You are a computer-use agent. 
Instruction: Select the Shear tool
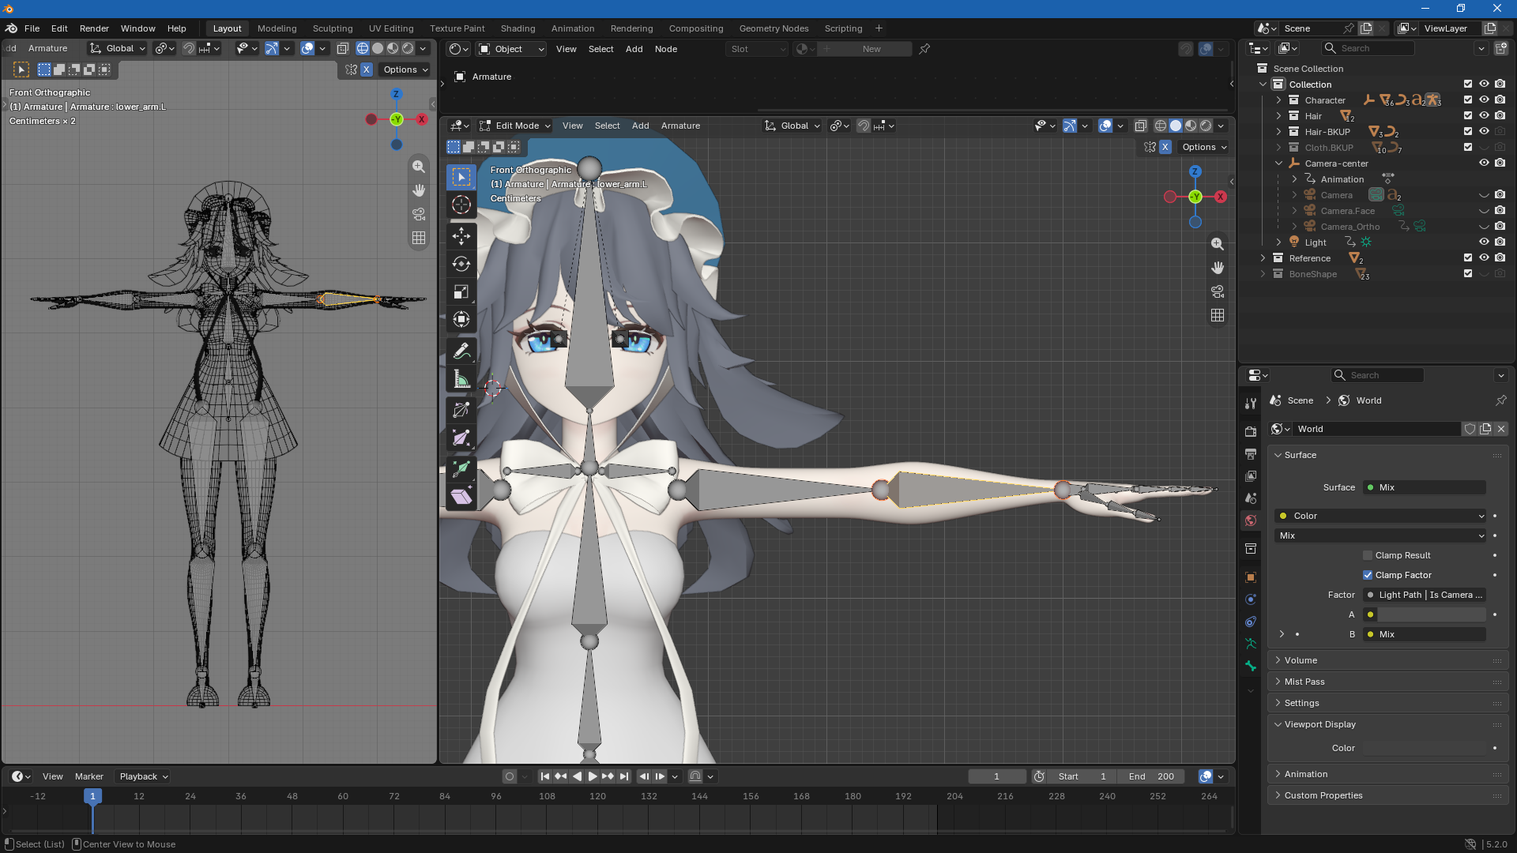pos(461,497)
